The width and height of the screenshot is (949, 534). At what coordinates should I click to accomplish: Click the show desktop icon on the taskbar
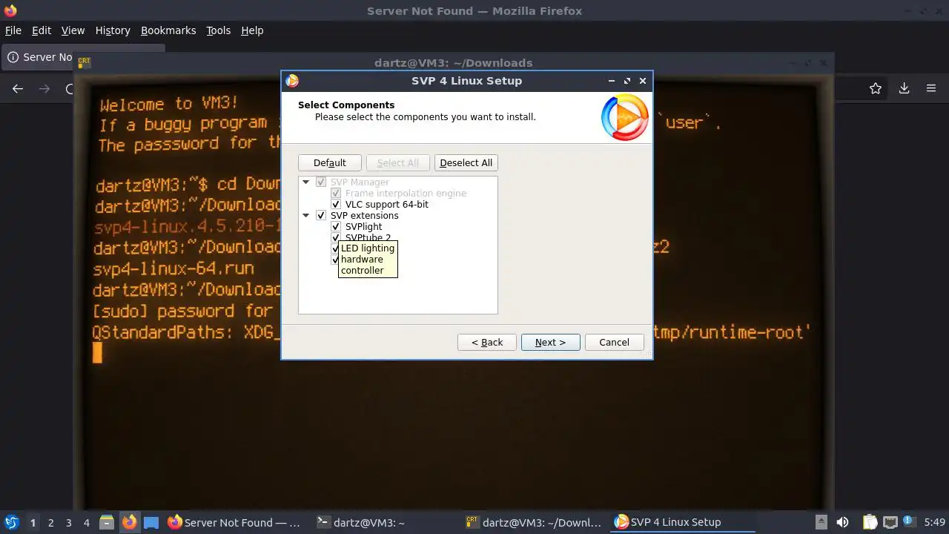(x=151, y=523)
